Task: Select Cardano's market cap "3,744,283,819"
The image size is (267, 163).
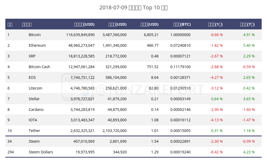Action: click(x=83, y=110)
